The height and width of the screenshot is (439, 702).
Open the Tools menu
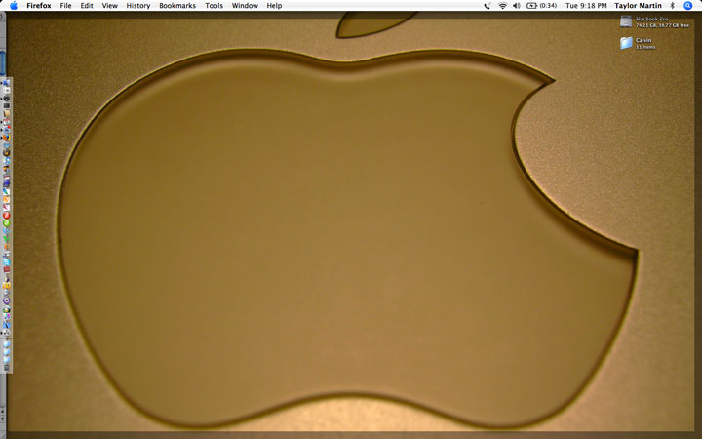[214, 6]
